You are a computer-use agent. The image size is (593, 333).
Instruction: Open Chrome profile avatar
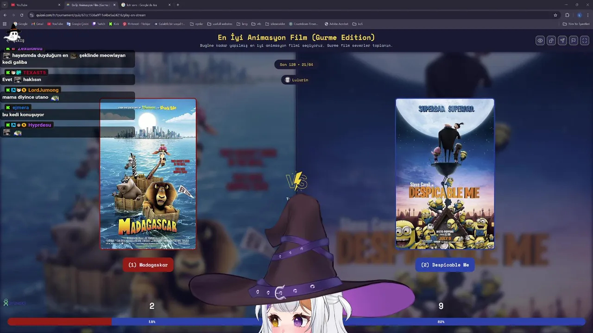pyautogui.click(x=579, y=15)
